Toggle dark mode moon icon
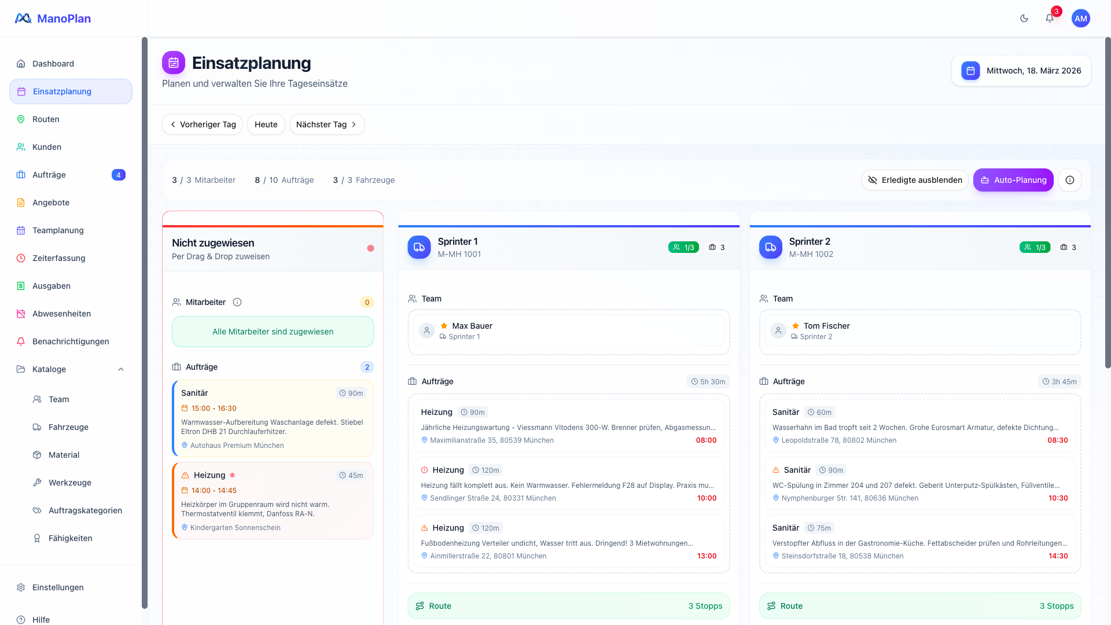Screen dimensions: 1111x625 (1024, 19)
